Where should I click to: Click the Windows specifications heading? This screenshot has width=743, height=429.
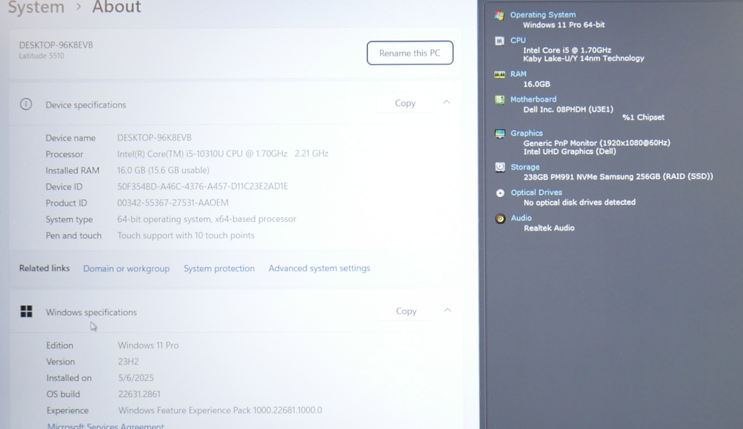point(91,312)
